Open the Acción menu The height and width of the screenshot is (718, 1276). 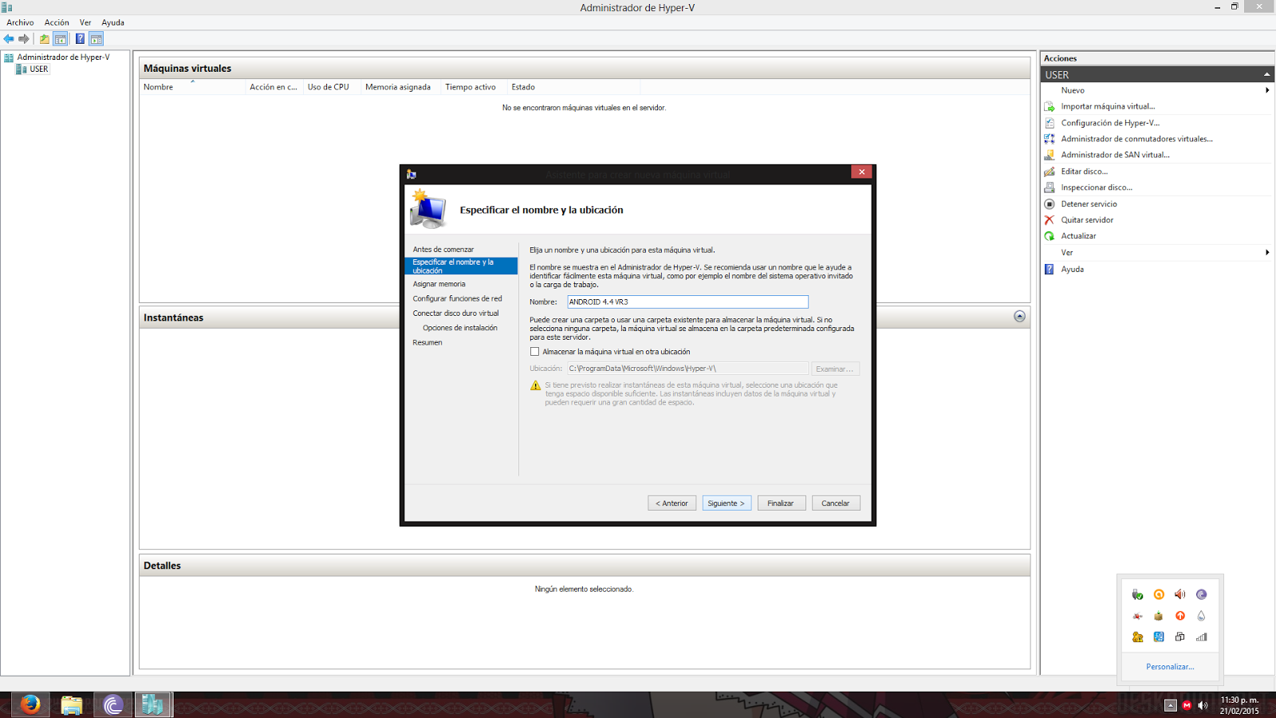click(57, 22)
